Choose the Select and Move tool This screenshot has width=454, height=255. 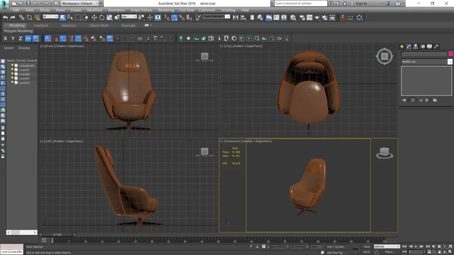point(94,17)
